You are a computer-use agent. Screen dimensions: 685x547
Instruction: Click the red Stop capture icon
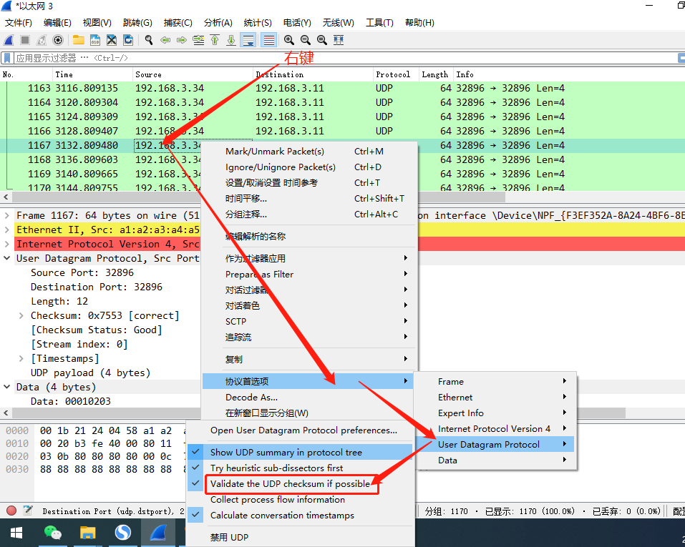(x=23, y=40)
